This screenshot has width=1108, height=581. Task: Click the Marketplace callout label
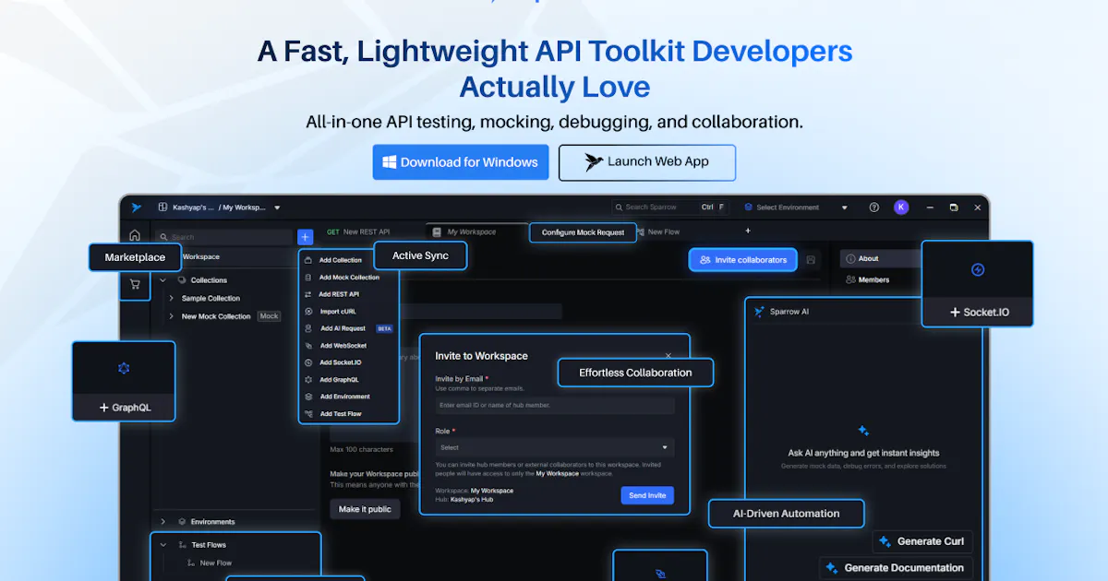[135, 257]
